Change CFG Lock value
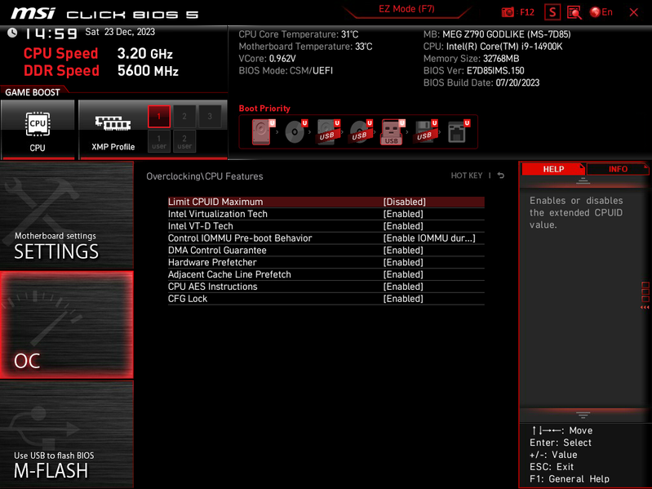This screenshot has height=489, width=652. coord(403,298)
